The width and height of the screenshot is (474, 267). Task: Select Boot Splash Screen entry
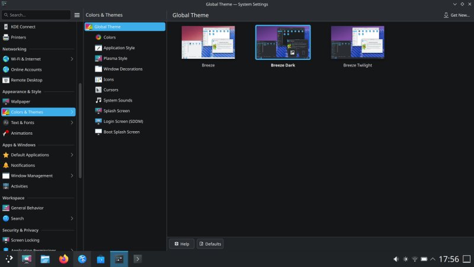tap(125, 132)
